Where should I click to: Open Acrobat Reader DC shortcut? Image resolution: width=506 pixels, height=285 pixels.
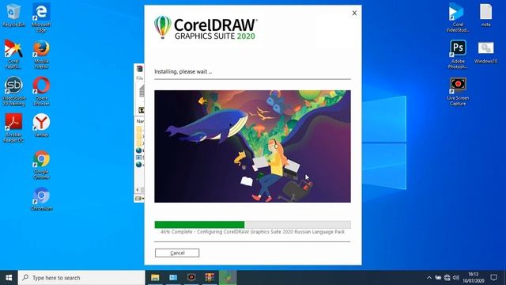(x=13, y=128)
